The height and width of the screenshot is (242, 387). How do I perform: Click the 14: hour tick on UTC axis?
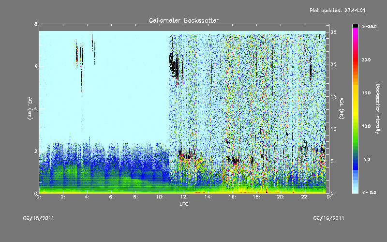(x=208, y=197)
